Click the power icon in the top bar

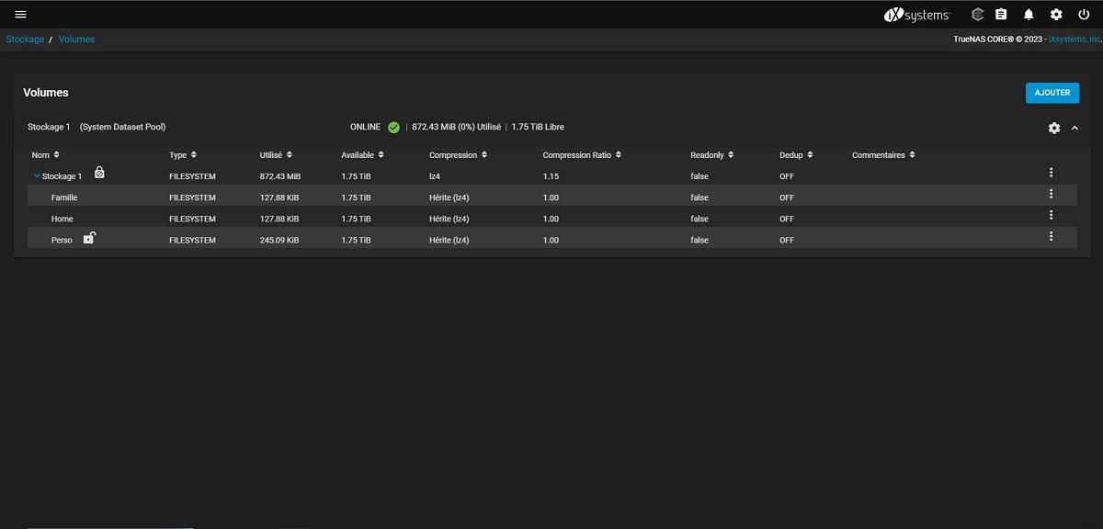pyautogui.click(x=1084, y=14)
